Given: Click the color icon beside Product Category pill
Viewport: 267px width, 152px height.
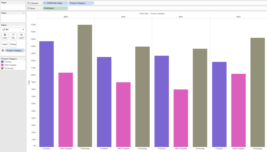Looking at the screenshot, I should point(3,51).
